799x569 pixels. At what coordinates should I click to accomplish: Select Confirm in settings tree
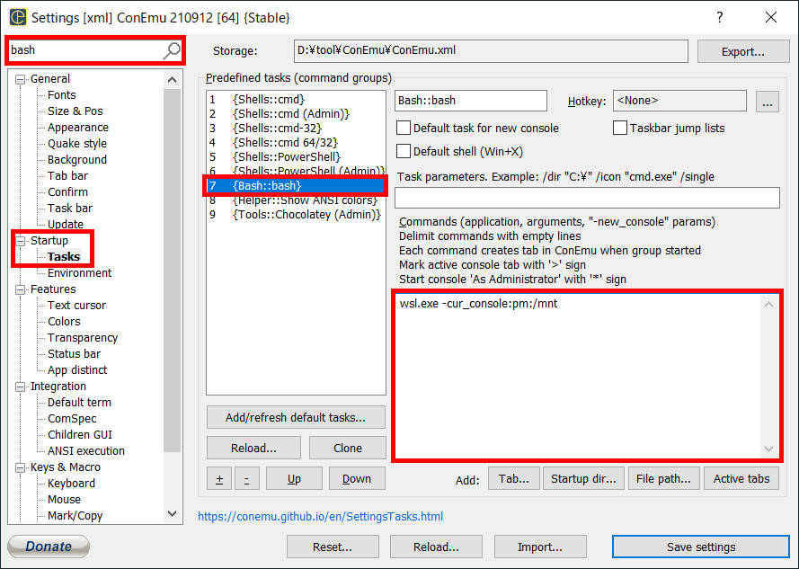click(x=67, y=192)
